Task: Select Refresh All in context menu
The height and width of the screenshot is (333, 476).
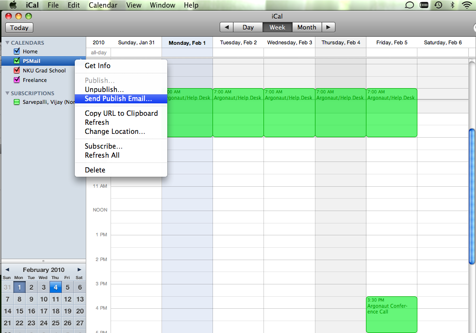Action: (x=121, y=155)
